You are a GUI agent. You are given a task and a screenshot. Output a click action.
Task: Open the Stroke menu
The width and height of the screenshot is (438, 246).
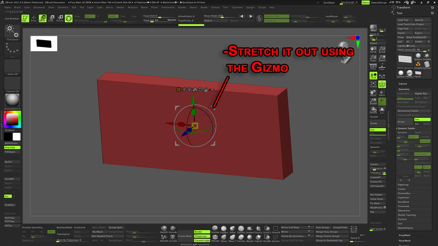204,7
